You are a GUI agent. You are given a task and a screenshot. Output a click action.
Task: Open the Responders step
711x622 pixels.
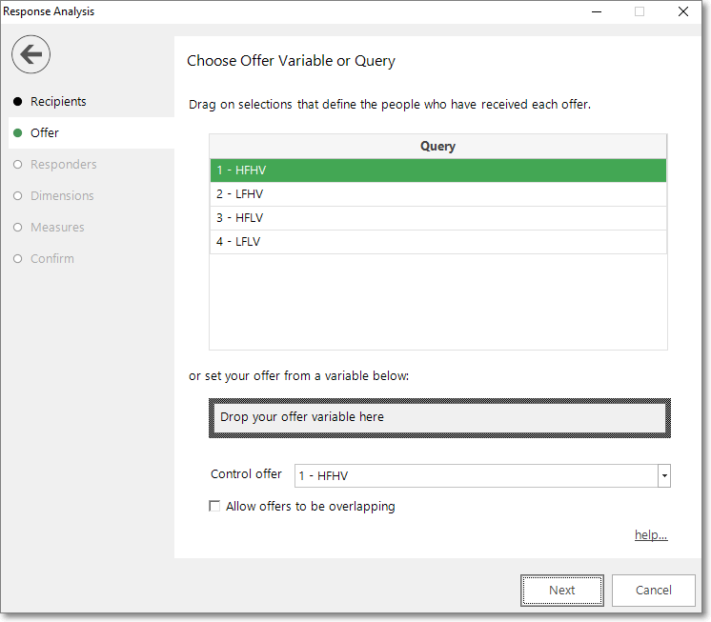64,164
